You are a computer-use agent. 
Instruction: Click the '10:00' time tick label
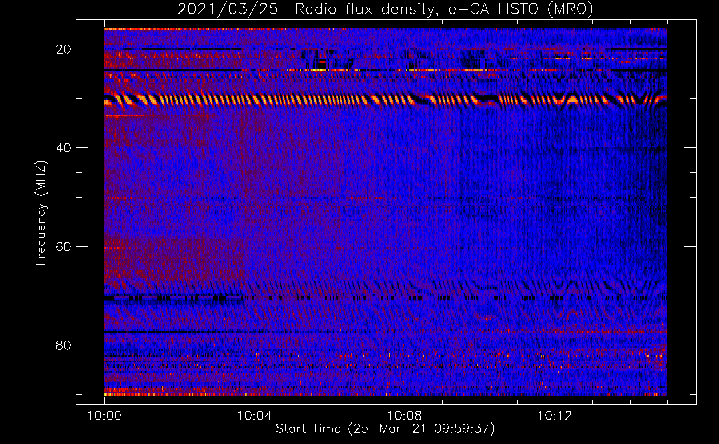104,416
